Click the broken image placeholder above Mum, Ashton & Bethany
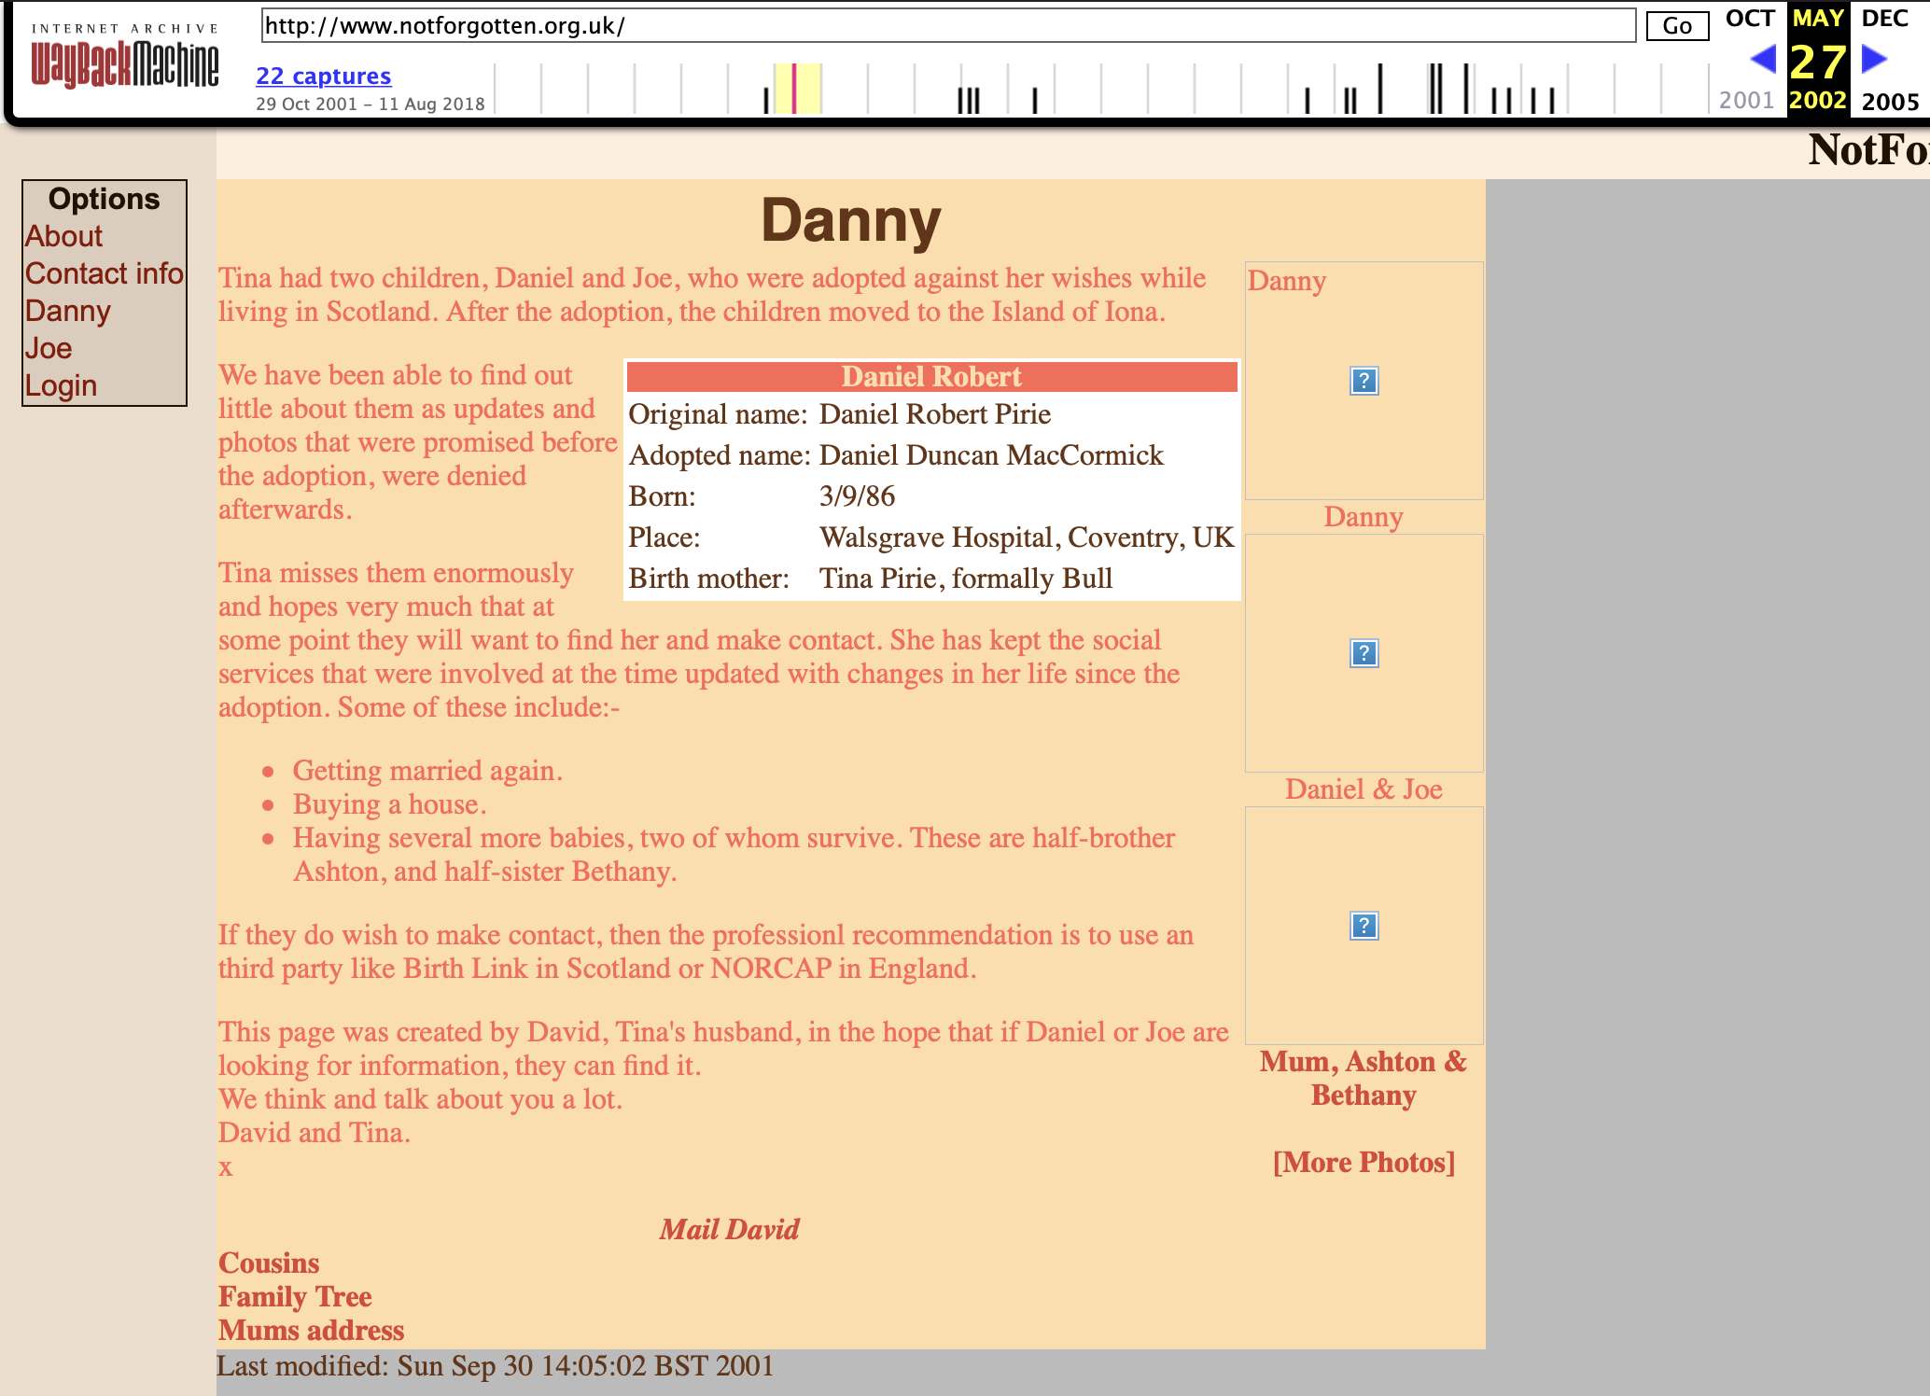The height and width of the screenshot is (1396, 1930). (1364, 926)
